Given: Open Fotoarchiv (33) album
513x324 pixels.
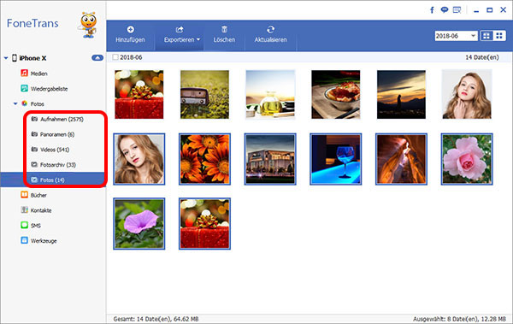Looking at the screenshot, I should click(53, 165).
